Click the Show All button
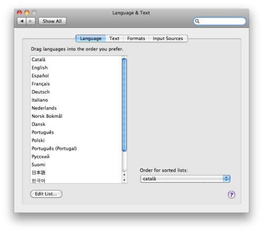The image size is (263, 232). 52,21
